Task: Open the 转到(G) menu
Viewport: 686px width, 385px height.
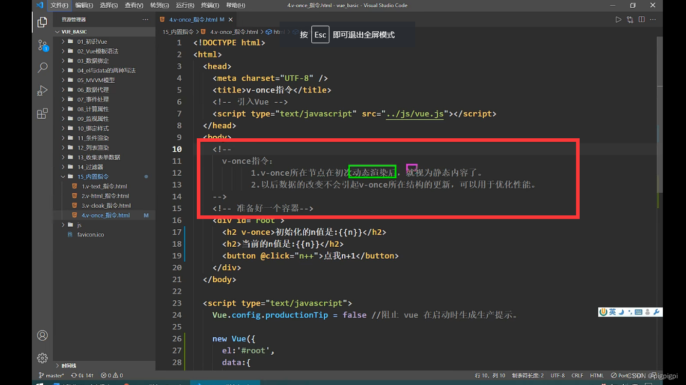Action: [159, 5]
